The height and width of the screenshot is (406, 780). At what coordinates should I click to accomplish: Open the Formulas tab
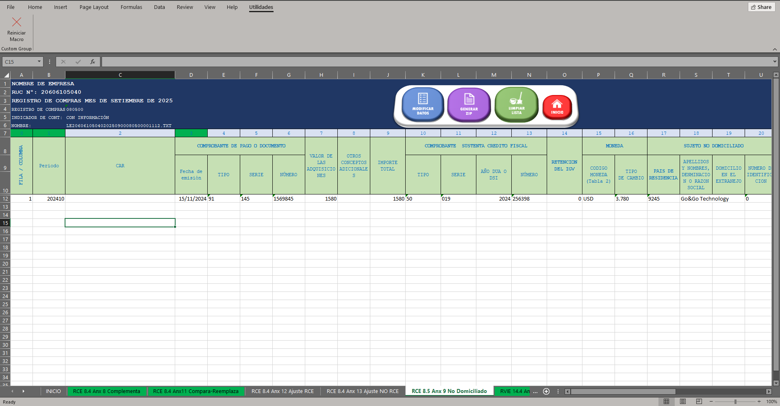tap(131, 7)
